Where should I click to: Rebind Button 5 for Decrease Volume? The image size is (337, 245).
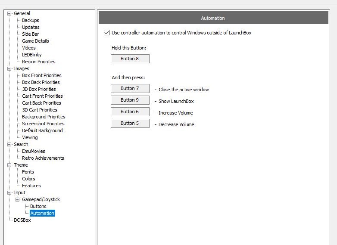[x=130, y=123]
